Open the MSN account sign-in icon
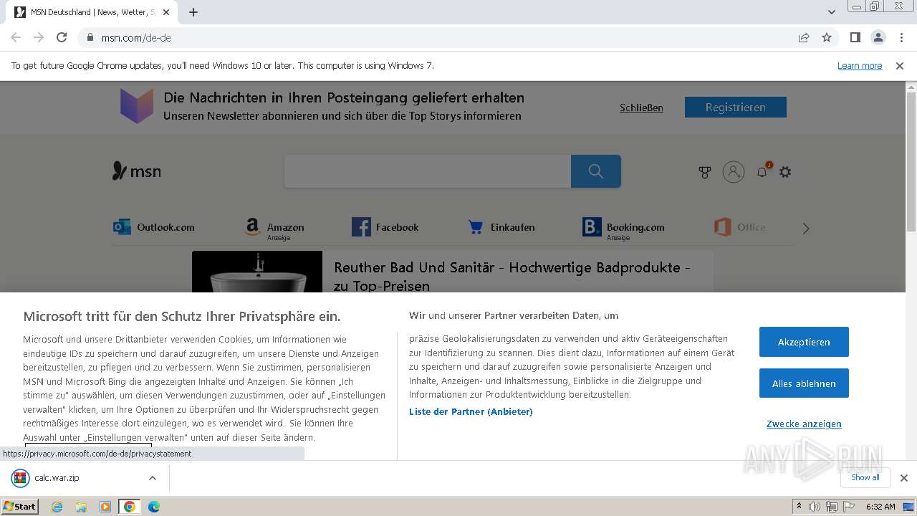The height and width of the screenshot is (516, 917). (734, 172)
